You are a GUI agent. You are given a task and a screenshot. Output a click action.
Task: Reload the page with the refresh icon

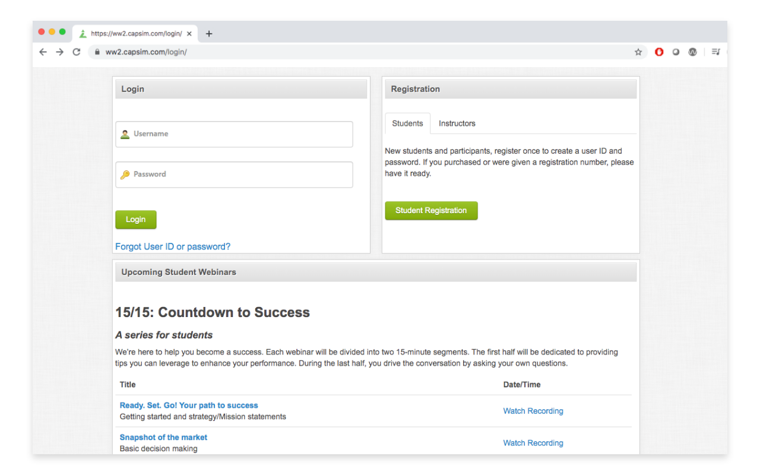coord(76,52)
